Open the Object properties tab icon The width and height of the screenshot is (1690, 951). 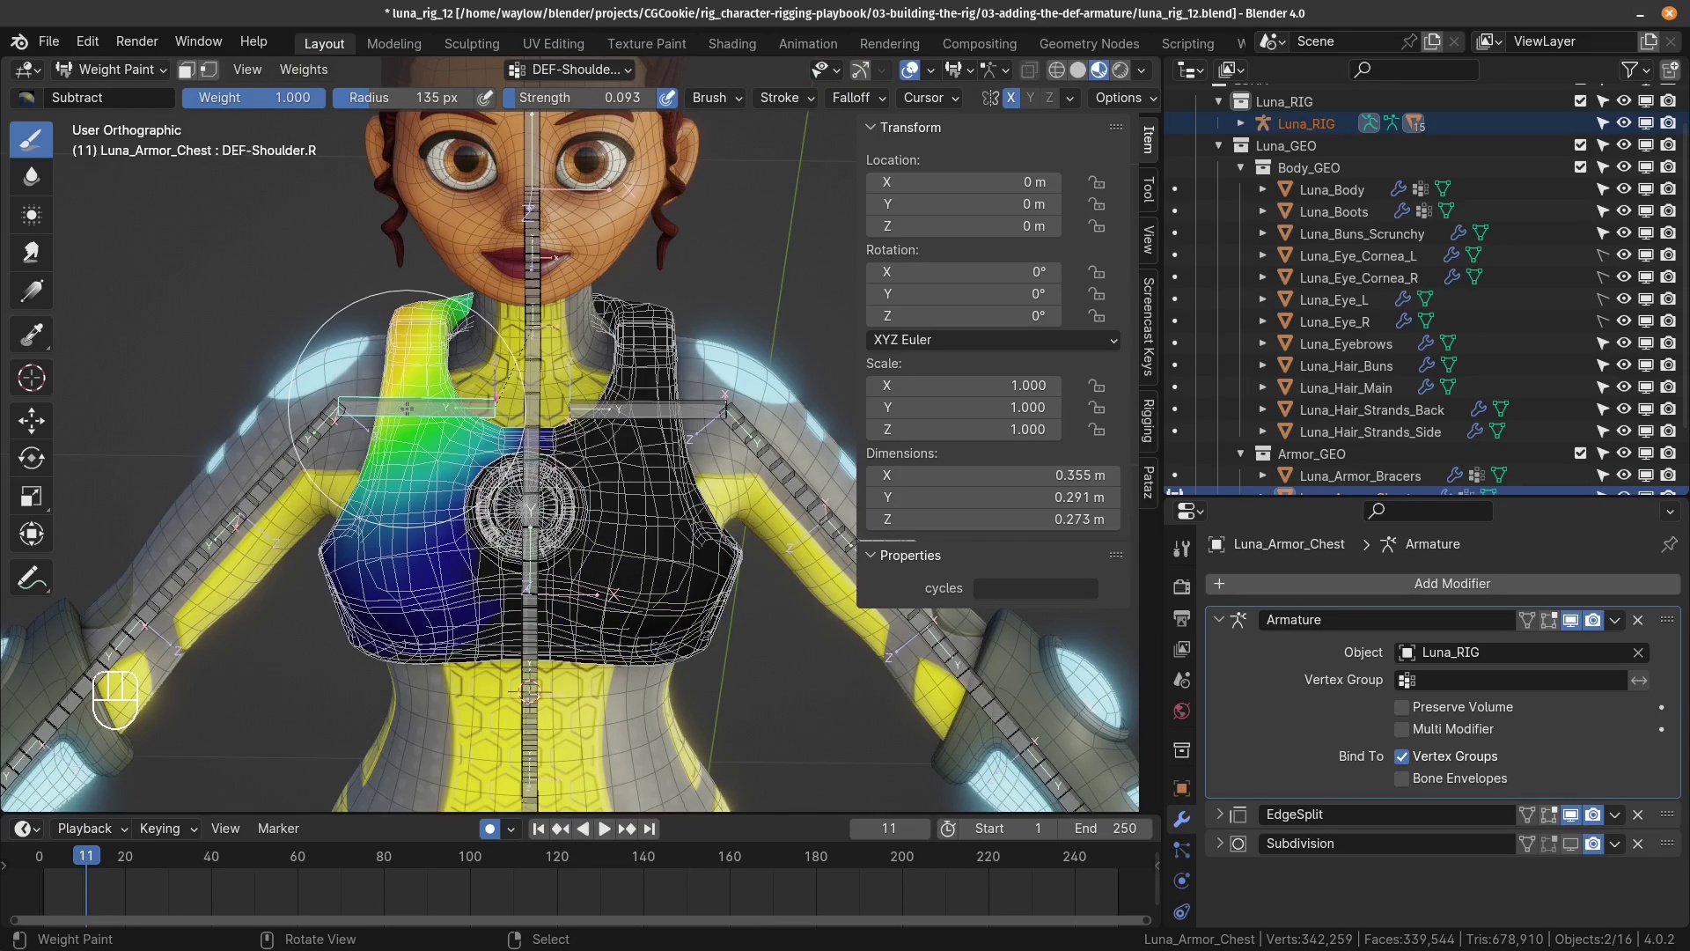(x=1182, y=788)
